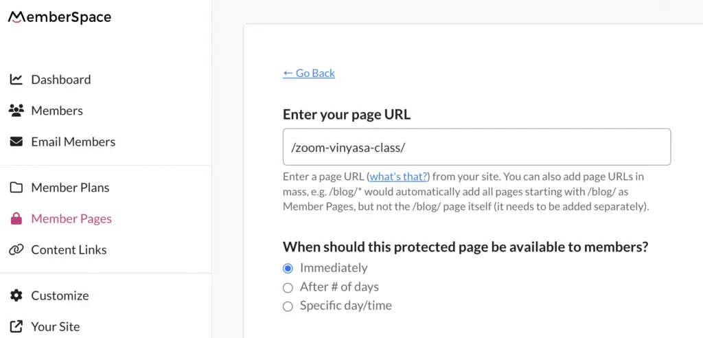Viewport: 703px width, 338px height.
Task: Choose the "After # of days" radio
Action: click(x=288, y=287)
